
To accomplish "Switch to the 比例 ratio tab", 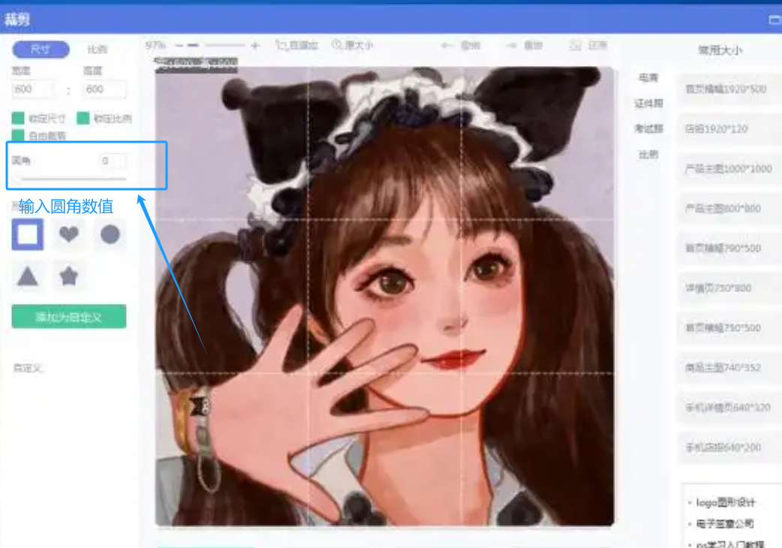I will pos(98,50).
